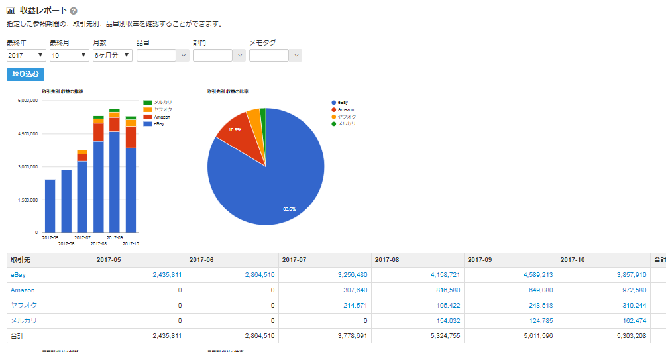Type in the 品目 input field
Image resolution: width=666 pixels, height=352 pixels.
click(156, 56)
